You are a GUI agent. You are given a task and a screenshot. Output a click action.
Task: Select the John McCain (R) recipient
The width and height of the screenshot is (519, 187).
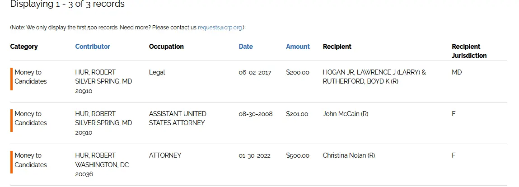tap(346, 114)
